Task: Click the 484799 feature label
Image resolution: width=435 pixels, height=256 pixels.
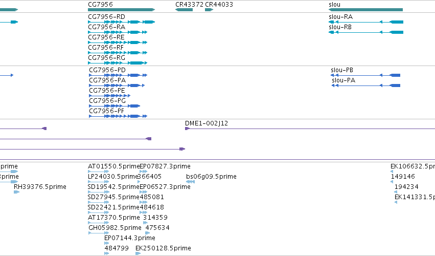Action: tap(117, 248)
